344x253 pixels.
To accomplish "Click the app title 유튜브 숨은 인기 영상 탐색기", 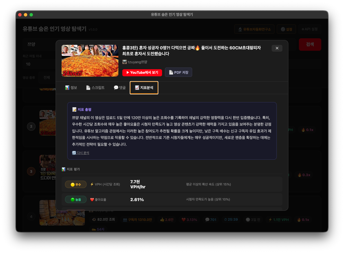I will pyautogui.click(x=54, y=29).
